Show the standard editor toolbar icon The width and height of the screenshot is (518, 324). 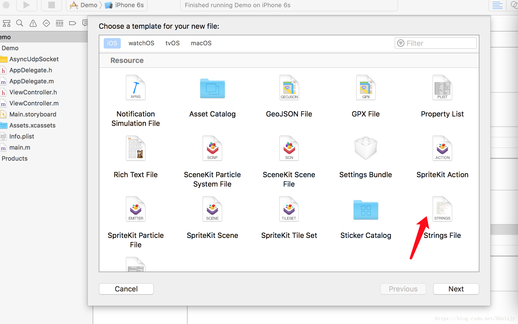tap(498, 5)
